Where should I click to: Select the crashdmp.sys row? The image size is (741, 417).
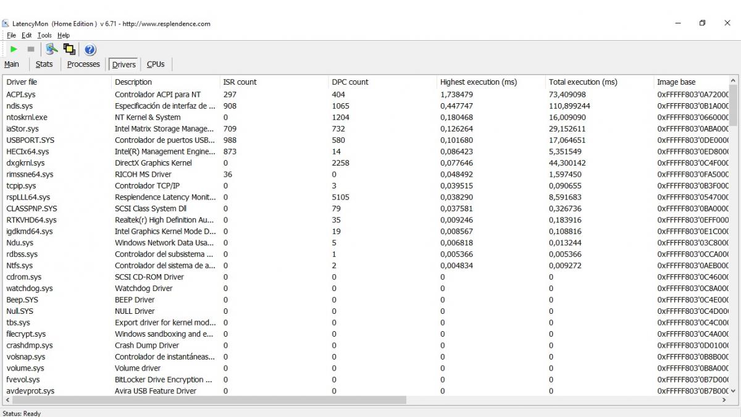pos(366,345)
